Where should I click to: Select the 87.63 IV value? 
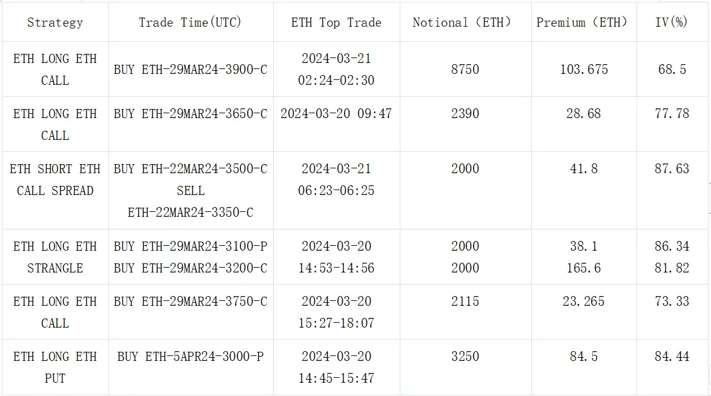(x=672, y=169)
